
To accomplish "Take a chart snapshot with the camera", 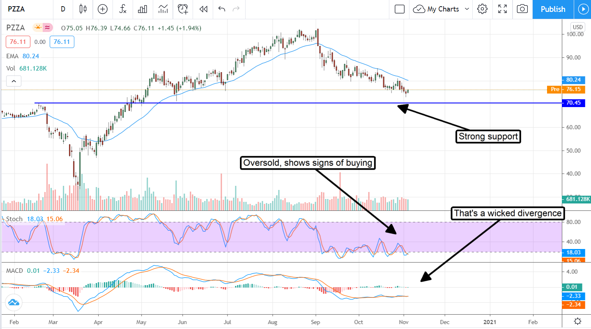I will 522,9.
